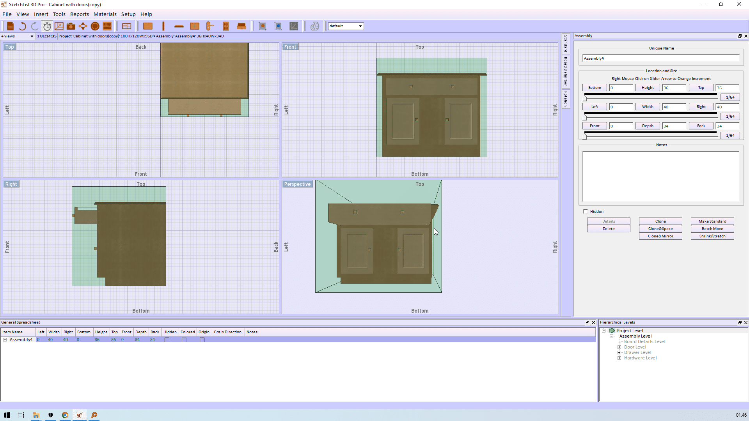Click the Clone&Mirror button
The height and width of the screenshot is (421, 749).
[660, 236]
